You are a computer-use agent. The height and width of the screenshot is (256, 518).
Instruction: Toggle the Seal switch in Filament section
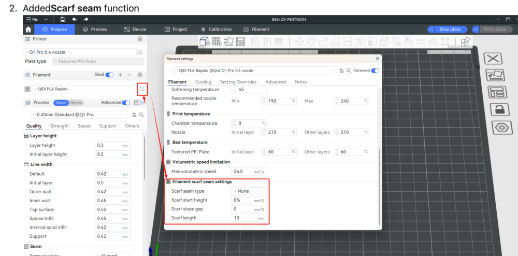(109, 75)
